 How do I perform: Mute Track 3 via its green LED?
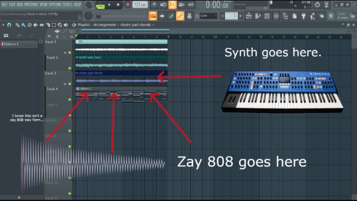coord(70,84)
